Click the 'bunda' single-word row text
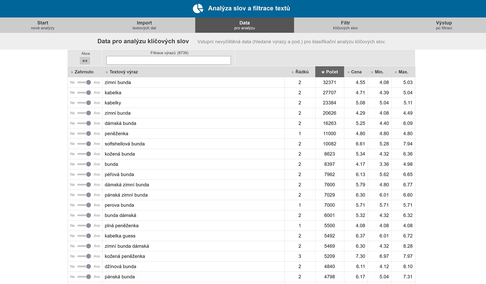Screen dimensions: 486x284 (x=111, y=164)
